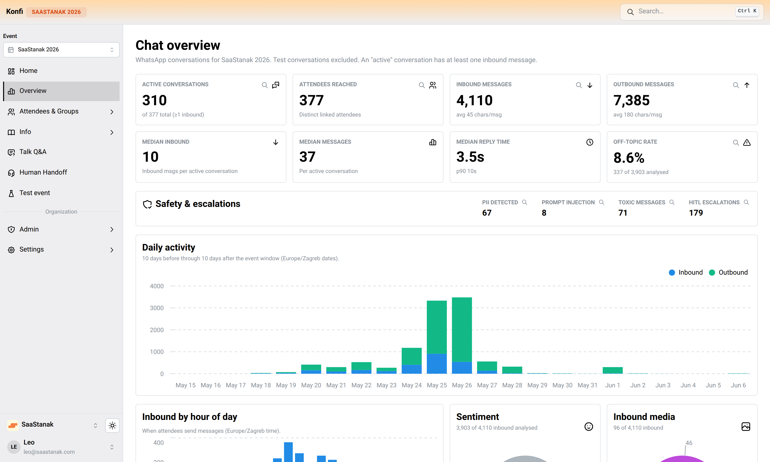Open Test event in the sidebar
The height and width of the screenshot is (462, 770).
pos(61,193)
